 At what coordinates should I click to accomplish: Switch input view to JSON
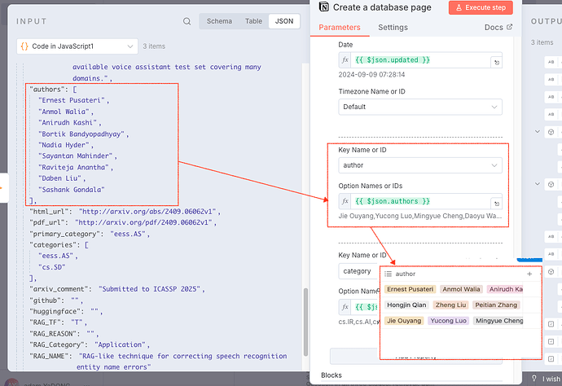click(284, 21)
